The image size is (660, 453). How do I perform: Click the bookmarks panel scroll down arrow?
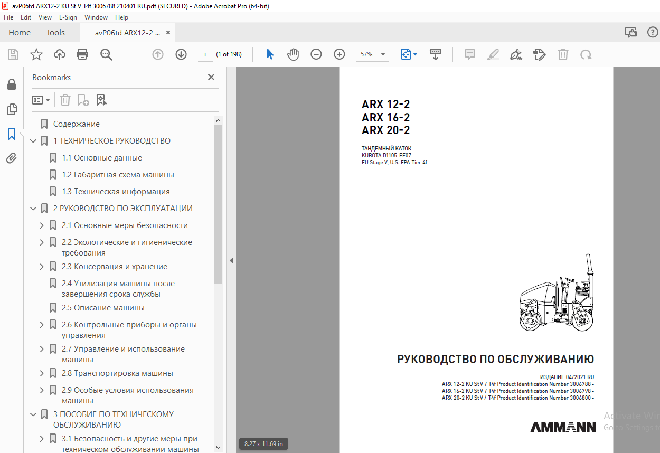pos(219,448)
